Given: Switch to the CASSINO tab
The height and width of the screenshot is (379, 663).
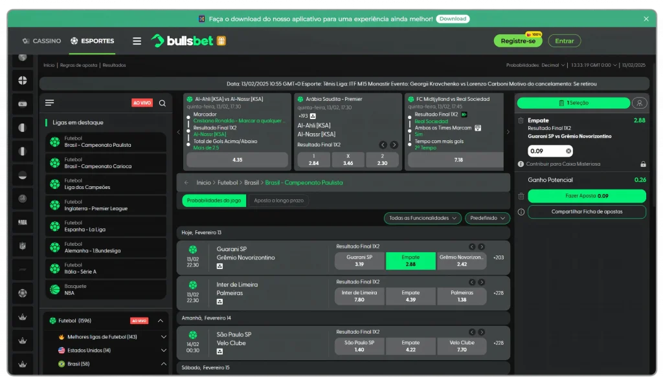Looking at the screenshot, I should [x=41, y=41].
